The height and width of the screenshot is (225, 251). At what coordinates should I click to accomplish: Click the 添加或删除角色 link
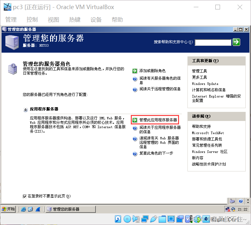coord(152,71)
